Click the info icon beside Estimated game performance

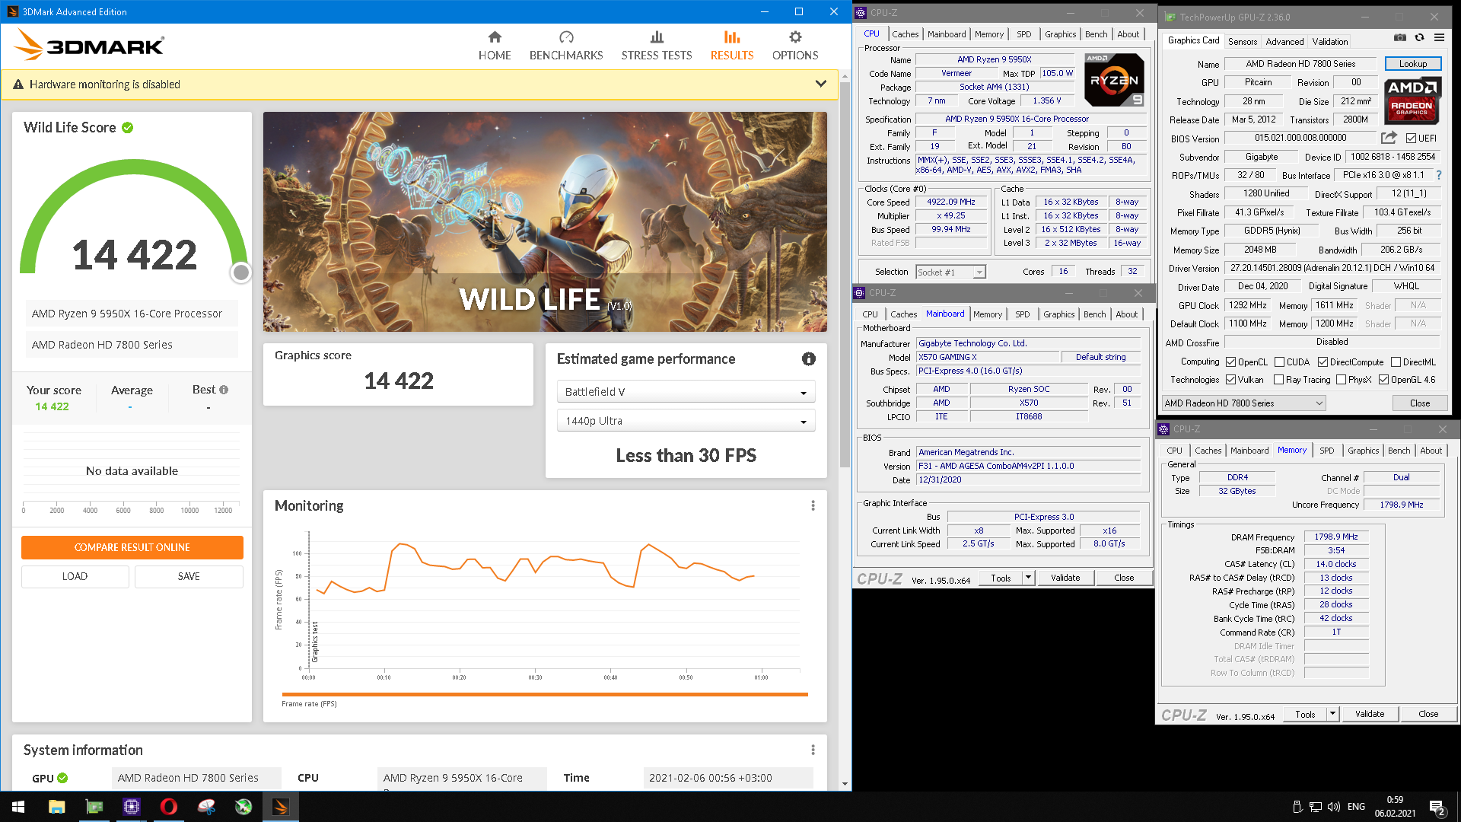(x=809, y=359)
